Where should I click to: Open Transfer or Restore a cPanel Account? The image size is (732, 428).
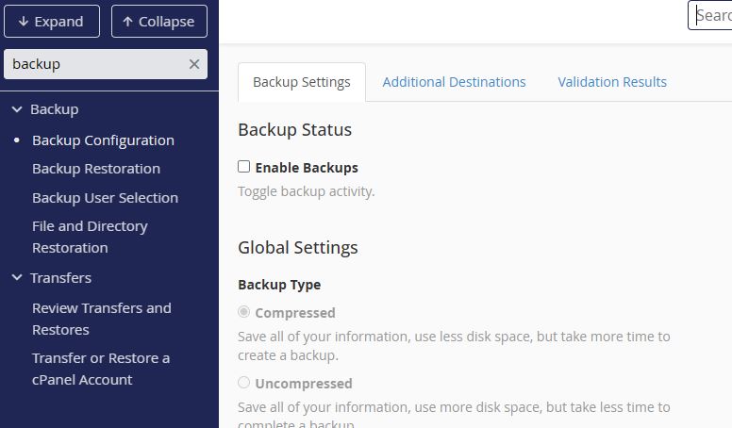tap(101, 369)
